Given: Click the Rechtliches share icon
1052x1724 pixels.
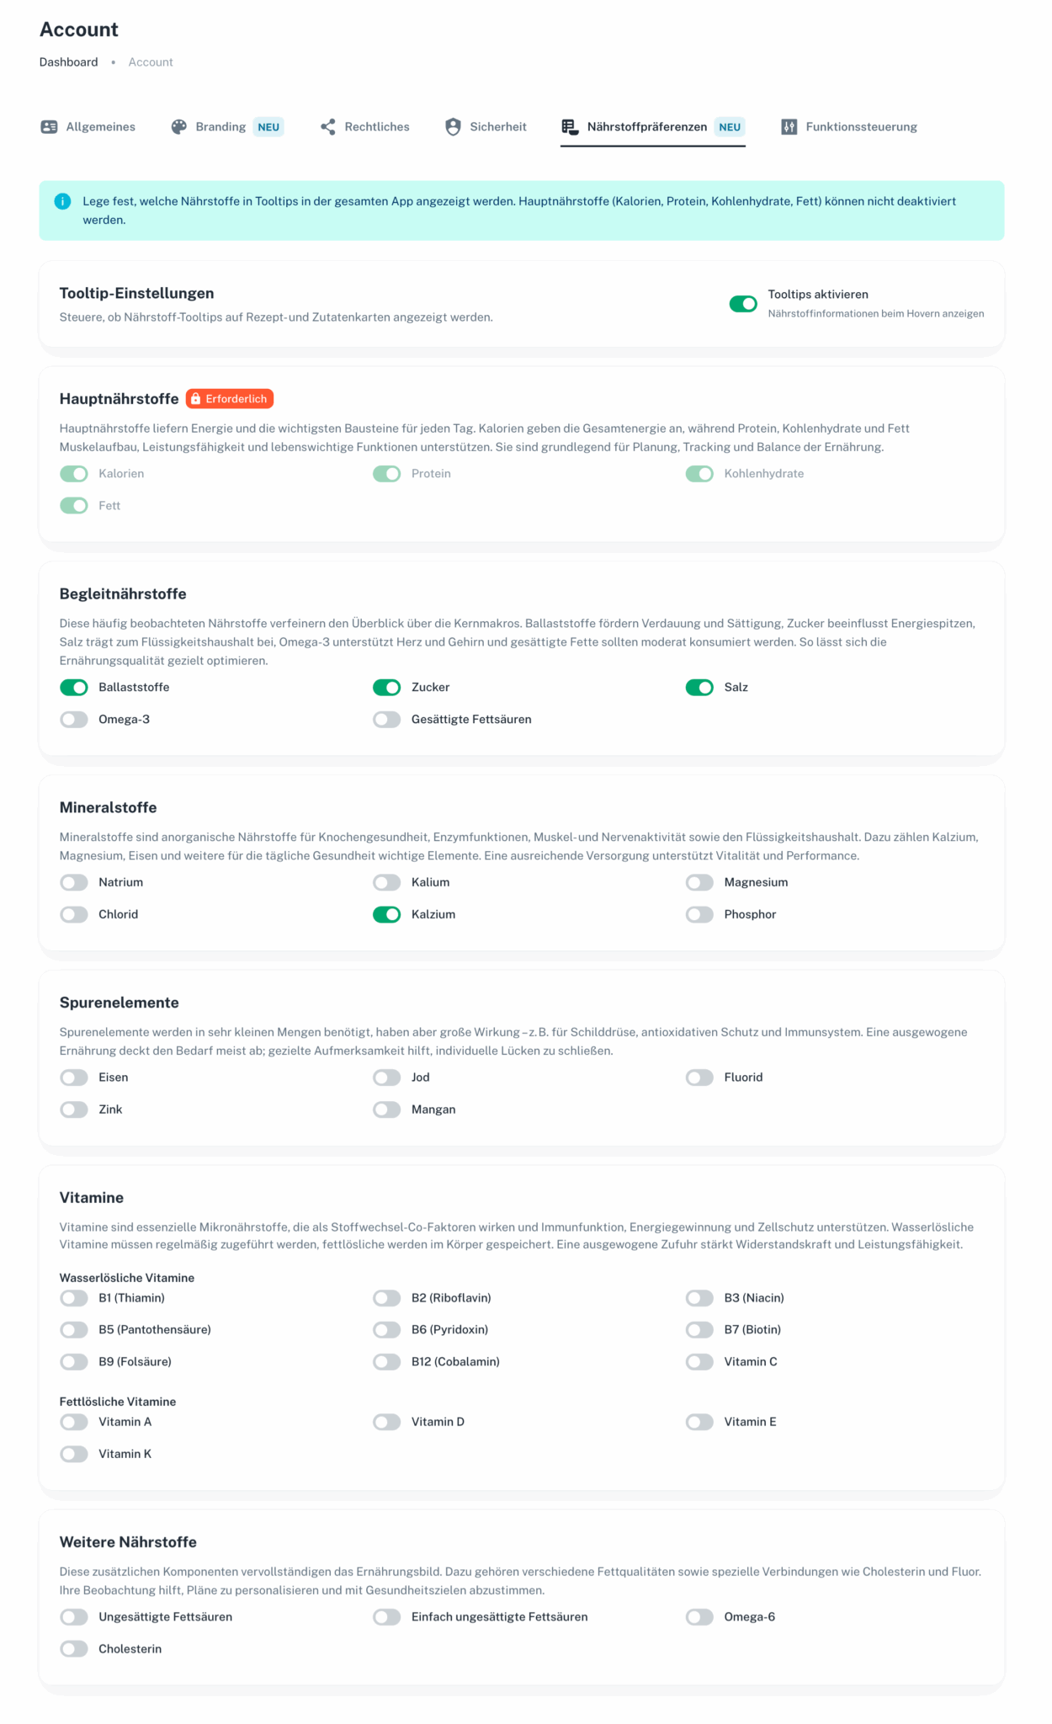Looking at the screenshot, I should tap(328, 127).
